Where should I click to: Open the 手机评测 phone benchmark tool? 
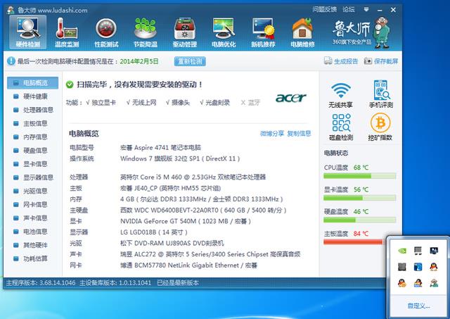coord(381,94)
